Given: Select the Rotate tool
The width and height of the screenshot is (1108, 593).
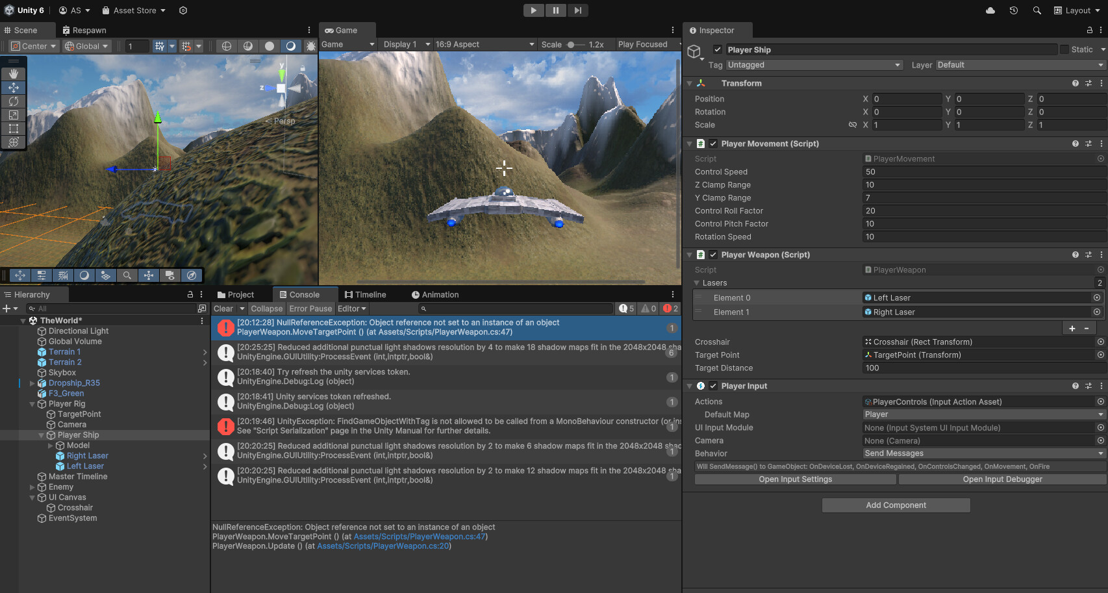Looking at the screenshot, I should pos(14,101).
